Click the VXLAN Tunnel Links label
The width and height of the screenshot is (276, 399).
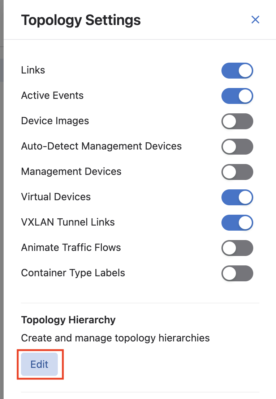68,222
